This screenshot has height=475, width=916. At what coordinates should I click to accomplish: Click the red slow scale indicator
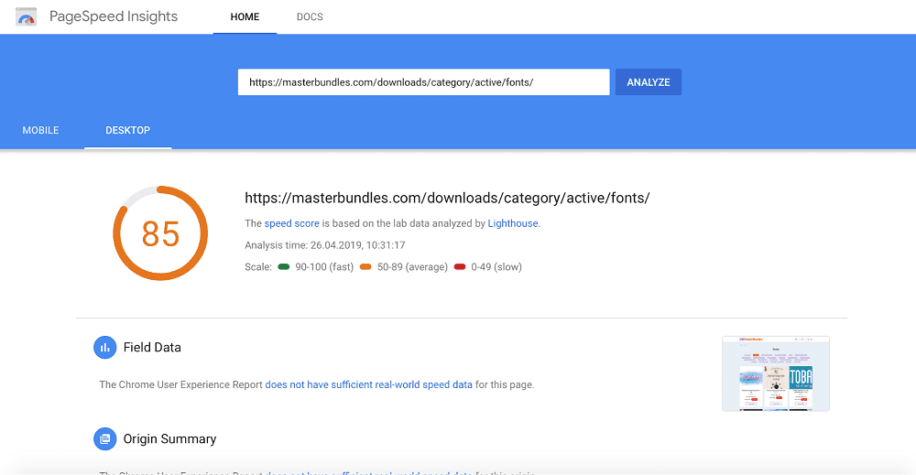(x=460, y=266)
